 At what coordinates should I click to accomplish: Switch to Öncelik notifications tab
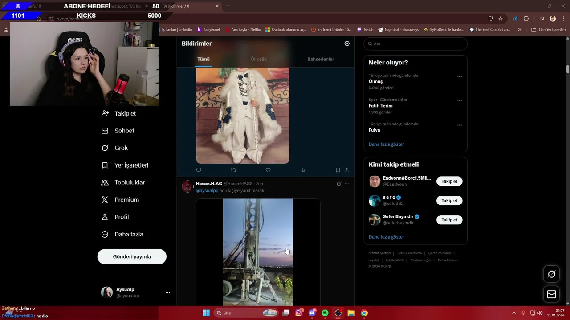tap(258, 59)
